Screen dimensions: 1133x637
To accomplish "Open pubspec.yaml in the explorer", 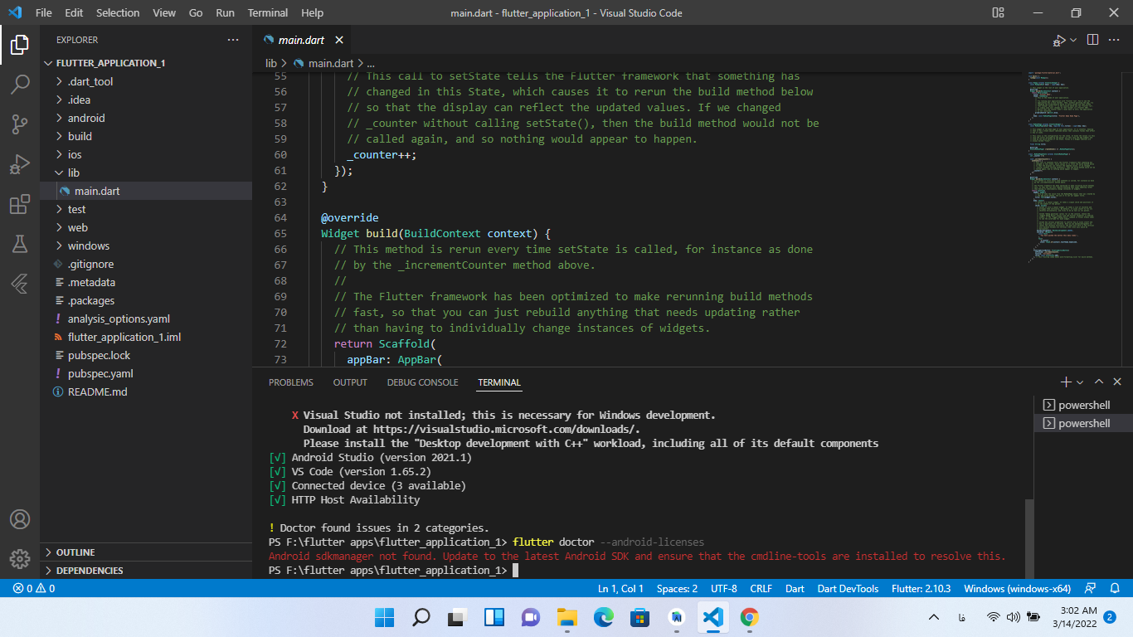I will pyautogui.click(x=146, y=373).
